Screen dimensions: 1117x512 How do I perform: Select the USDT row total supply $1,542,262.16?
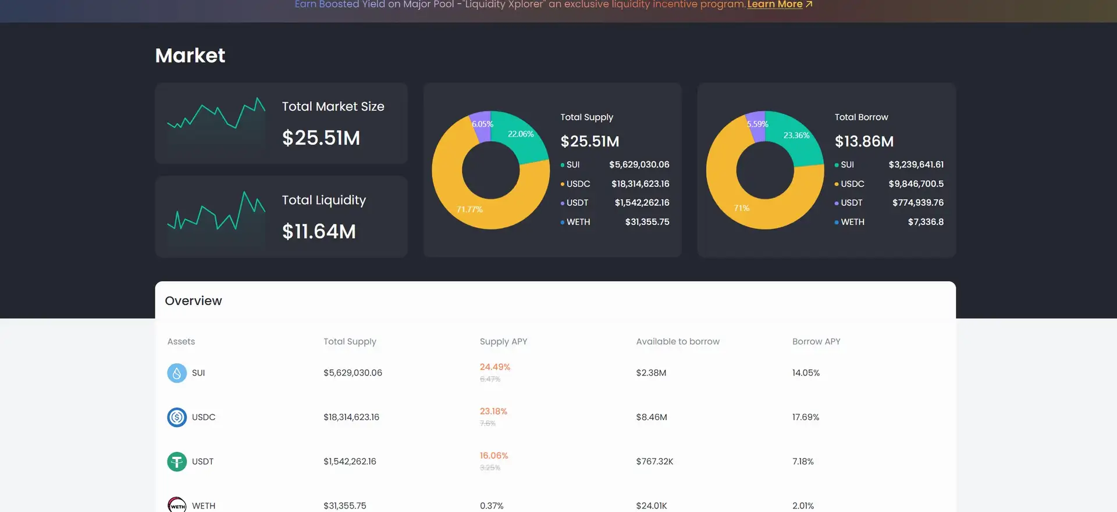(350, 461)
